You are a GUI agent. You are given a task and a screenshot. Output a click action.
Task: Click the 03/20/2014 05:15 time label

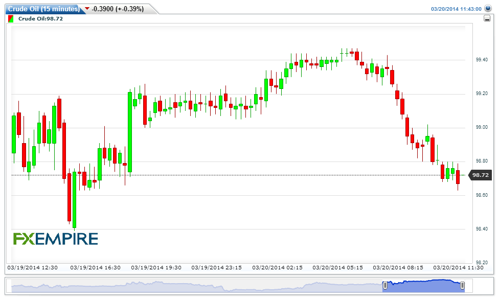coord(337,267)
